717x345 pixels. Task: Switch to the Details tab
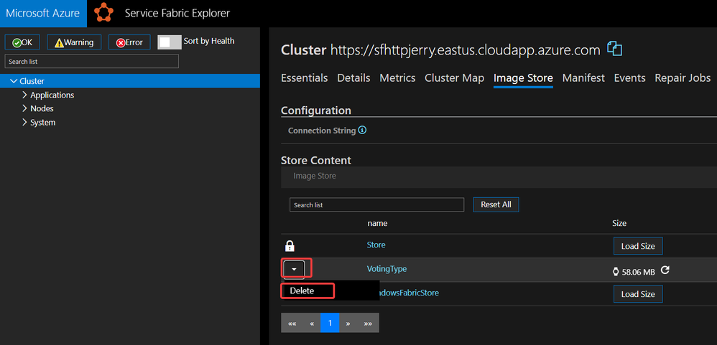(x=353, y=78)
